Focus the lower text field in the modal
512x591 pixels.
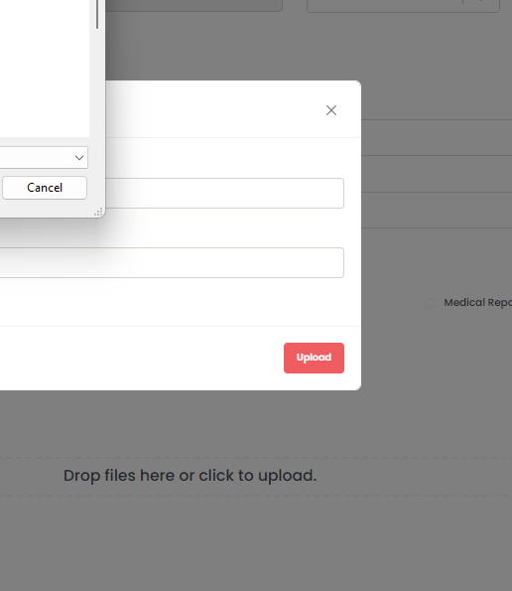[172, 262]
